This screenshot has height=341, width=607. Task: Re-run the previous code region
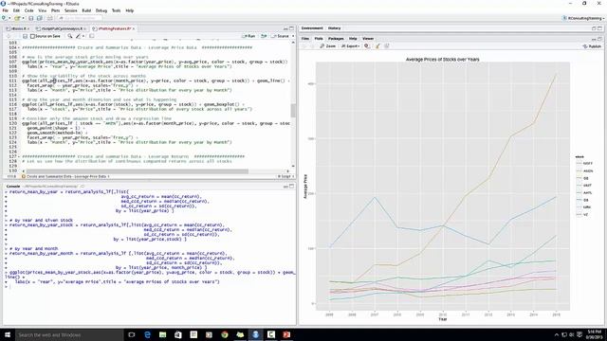(264, 36)
